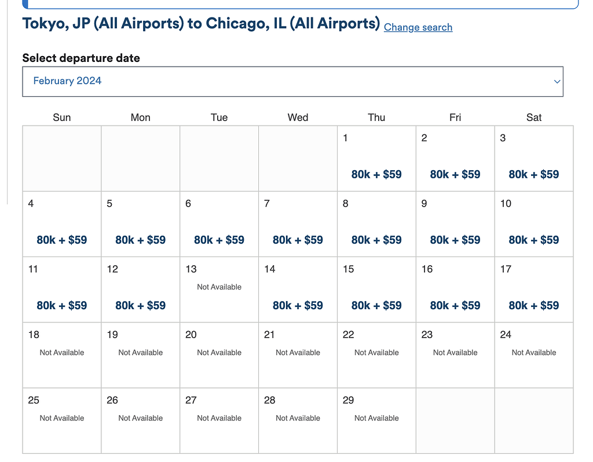Choose the February 10 fare cell

click(x=533, y=240)
